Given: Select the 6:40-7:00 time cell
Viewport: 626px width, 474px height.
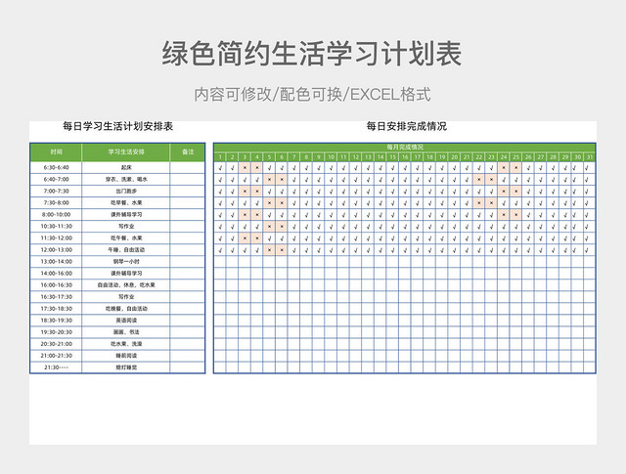Looking at the screenshot, I should (56, 179).
